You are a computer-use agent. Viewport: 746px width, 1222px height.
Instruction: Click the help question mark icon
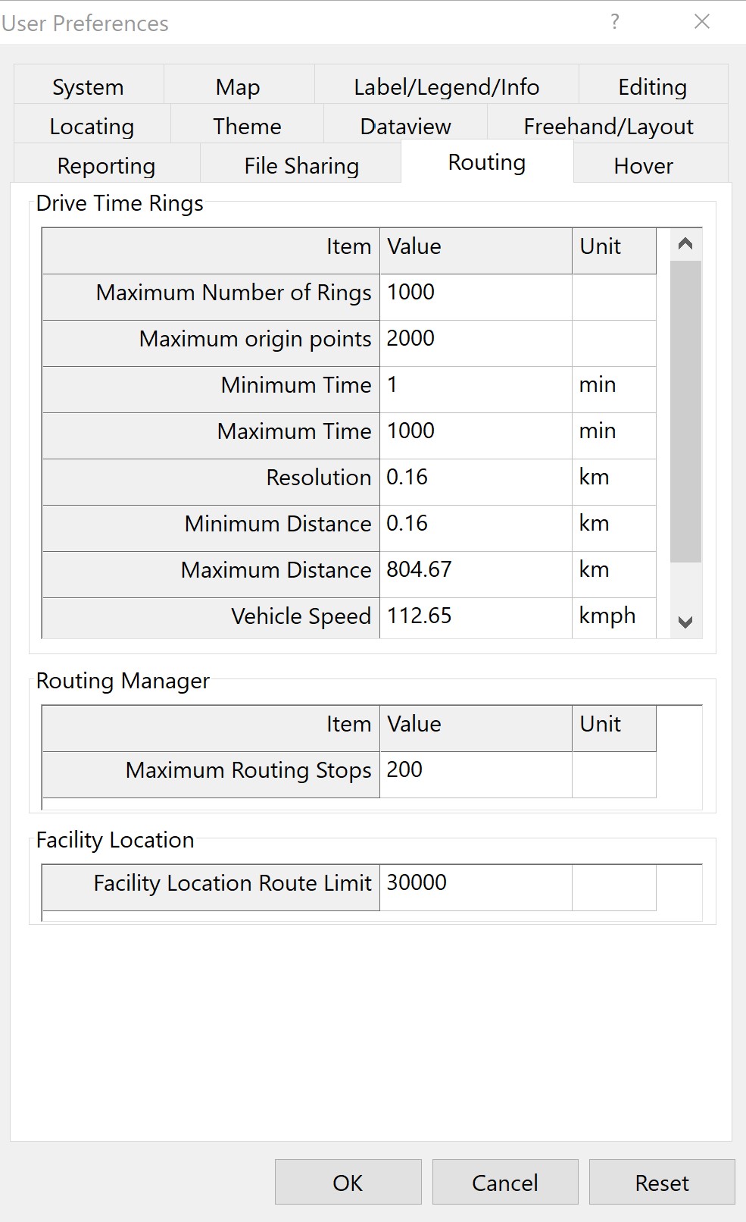point(615,22)
